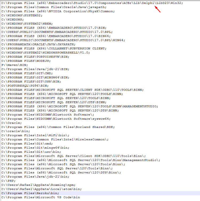The width and height of the screenshot is (200, 201).
Task: Click mixed-case (x86) SQL Server\120\Tools\Binn\; line
Action: 63,164
